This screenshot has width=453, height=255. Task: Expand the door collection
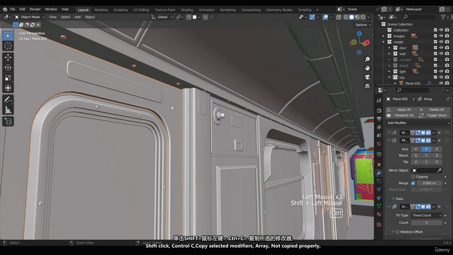pyautogui.click(x=390, y=48)
